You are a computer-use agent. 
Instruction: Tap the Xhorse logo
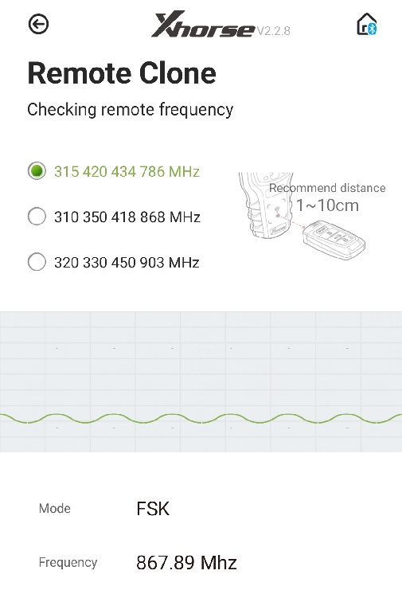[x=203, y=25]
